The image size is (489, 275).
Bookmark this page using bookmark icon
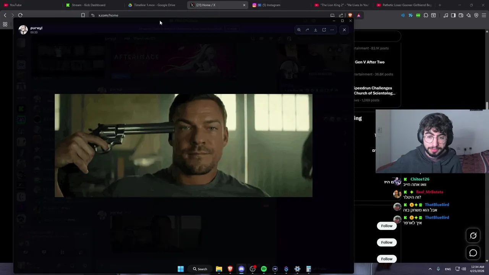tap(83, 15)
